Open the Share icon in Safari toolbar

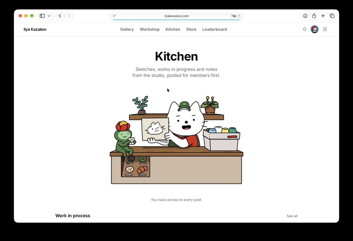[x=314, y=16]
